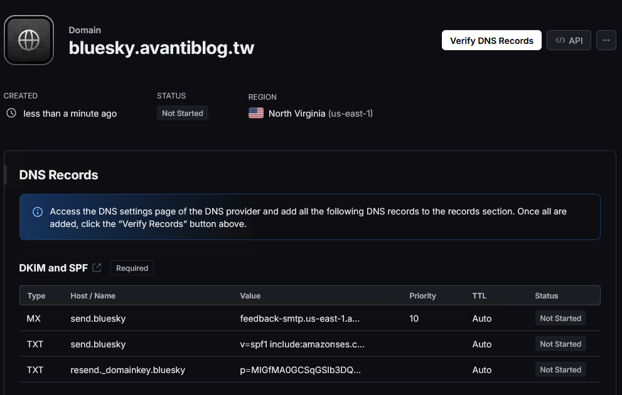Screen dimensions: 622x395
Task: Click the DKIM and SPF external link icon
Action: pyautogui.click(x=97, y=268)
